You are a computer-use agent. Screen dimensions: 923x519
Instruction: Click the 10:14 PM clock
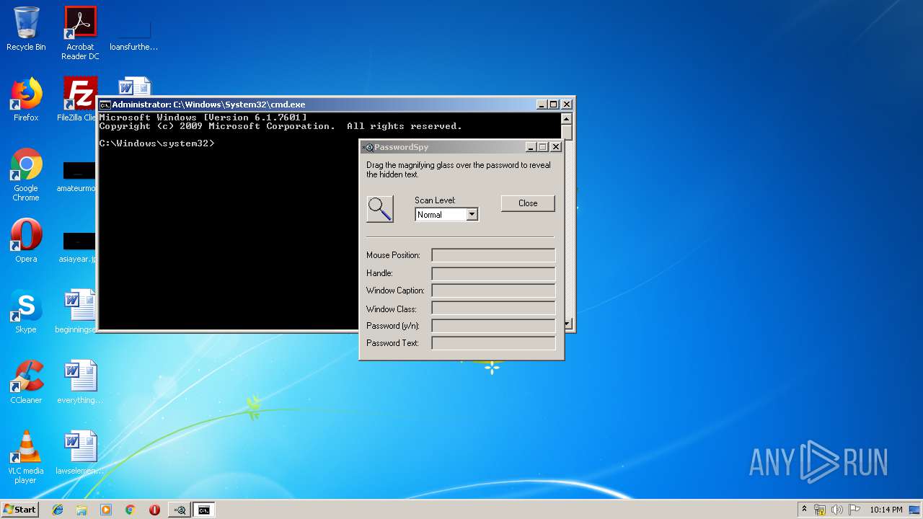click(x=886, y=510)
